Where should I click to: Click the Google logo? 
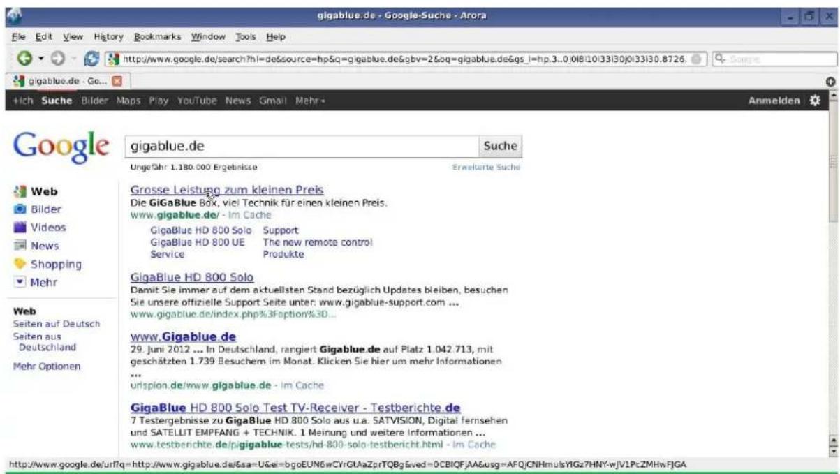tap(61, 147)
